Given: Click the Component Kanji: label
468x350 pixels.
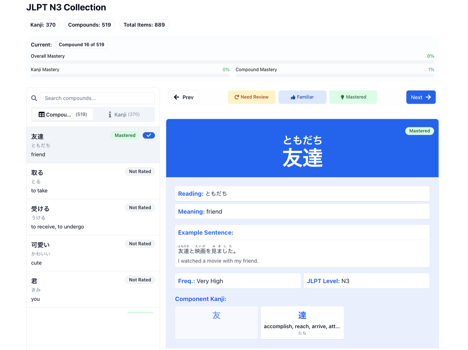Looking at the screenshot, I should tap(200, 299).
